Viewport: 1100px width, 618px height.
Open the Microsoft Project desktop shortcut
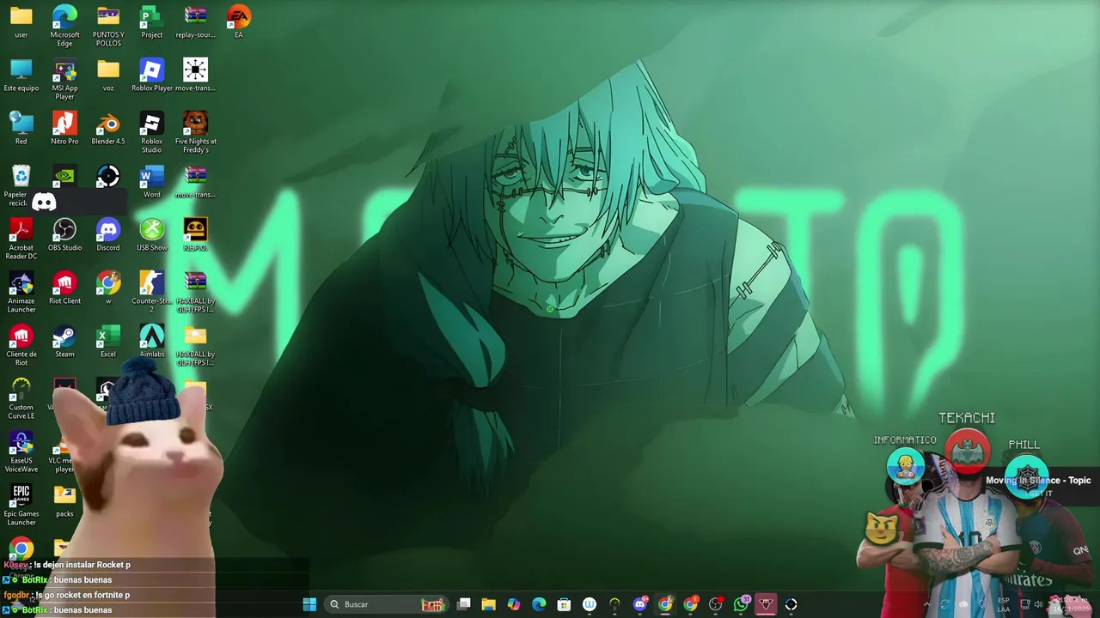pyautogui.click(x=152, y=21)
